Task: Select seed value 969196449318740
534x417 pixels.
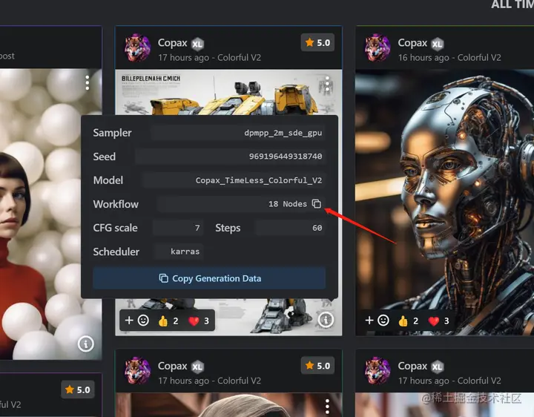Action: 286,157
